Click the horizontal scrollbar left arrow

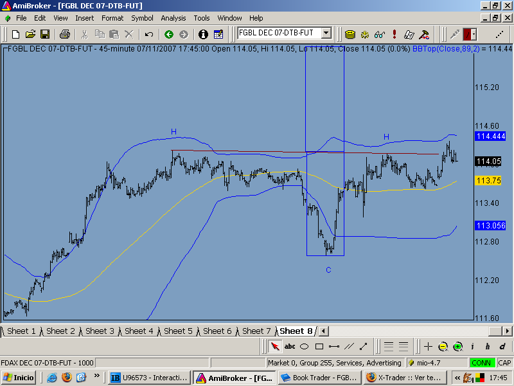click(x=324, y=331)
